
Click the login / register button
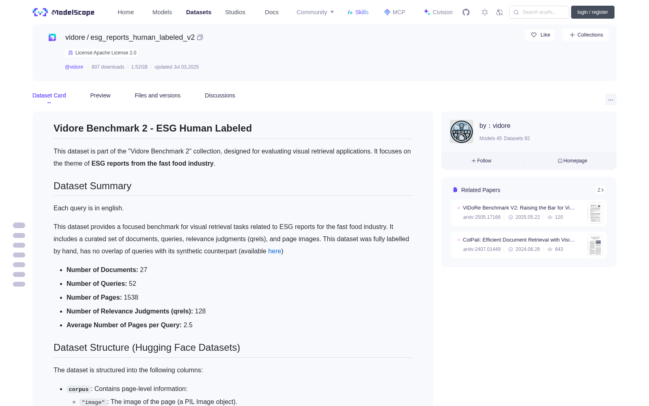593,12
